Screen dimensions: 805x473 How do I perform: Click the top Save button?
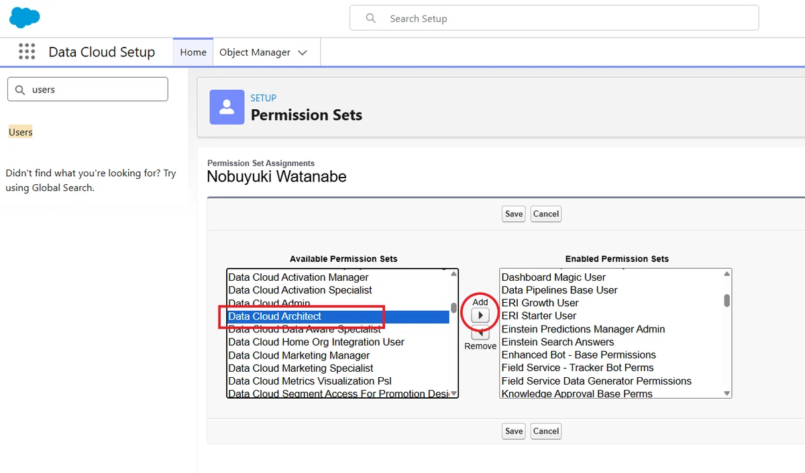pyautogui.click(x=514, y=214)
